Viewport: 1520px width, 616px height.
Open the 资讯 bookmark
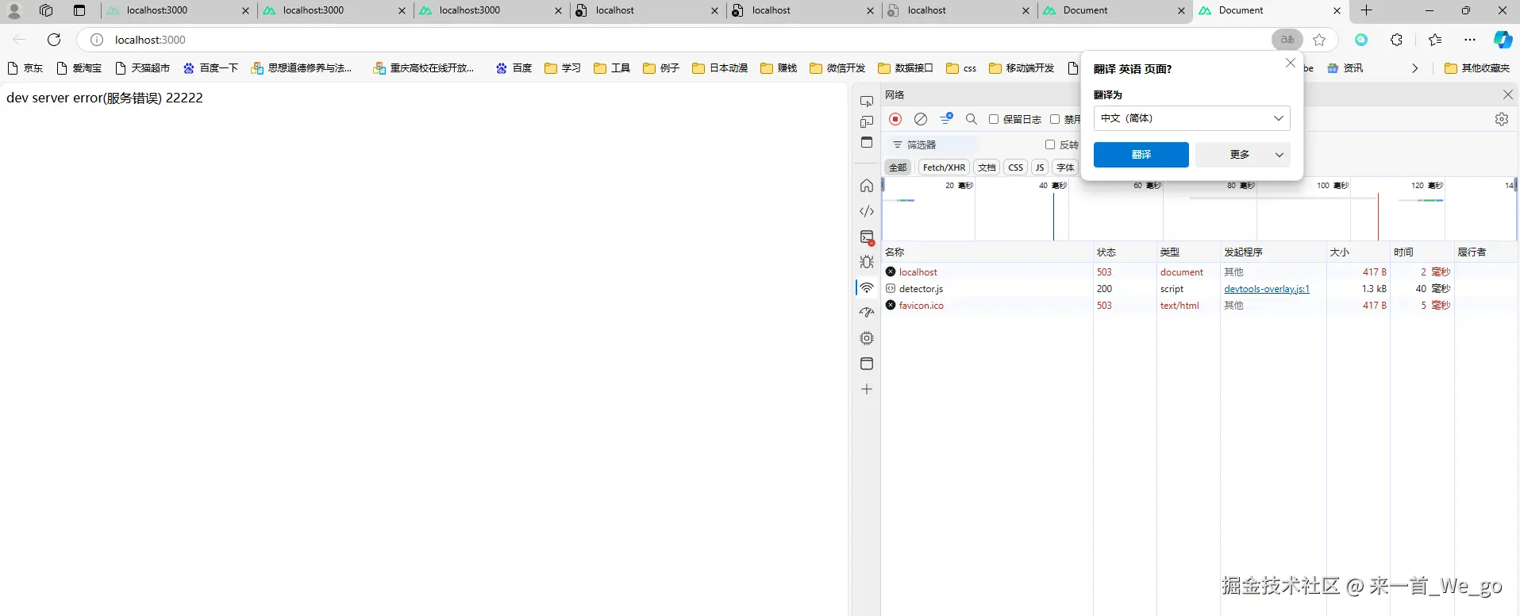coord(1345,68)
